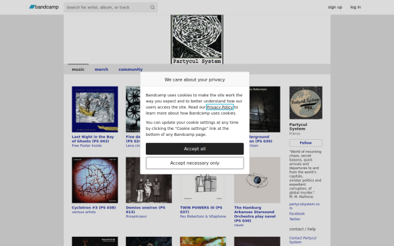394x246 pixels.
Task: Open the Privacy Policy link
Action: 219,107
